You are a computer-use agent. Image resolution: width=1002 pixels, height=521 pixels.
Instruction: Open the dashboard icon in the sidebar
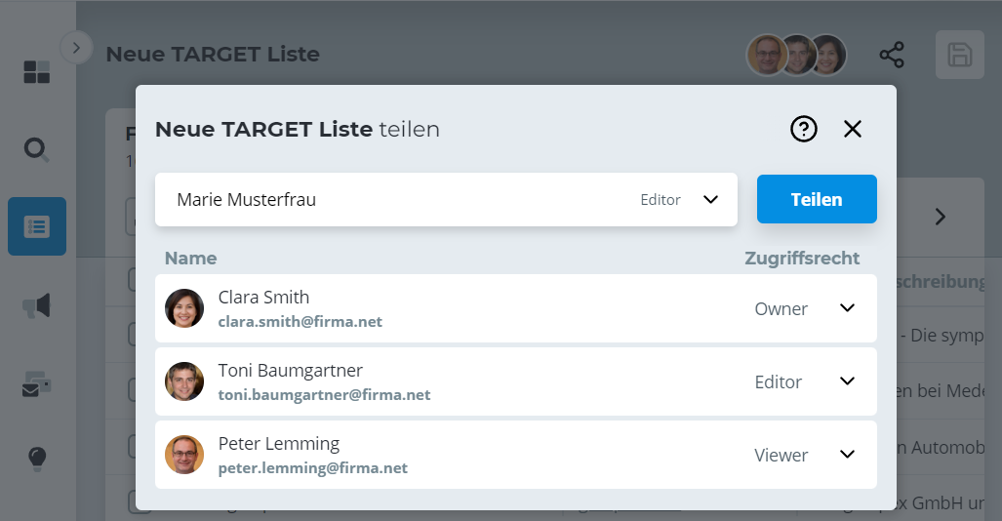[x=37, y=71]
